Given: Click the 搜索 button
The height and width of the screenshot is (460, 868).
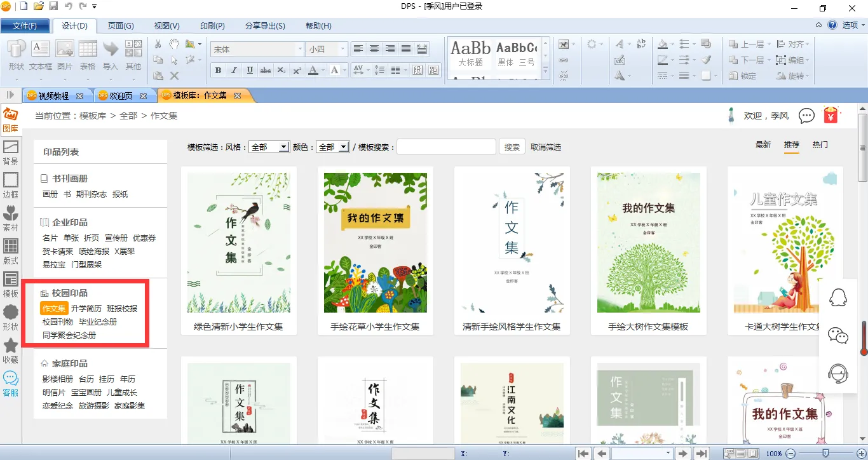Looking at the screenshot, I should [x=512, y=147].
